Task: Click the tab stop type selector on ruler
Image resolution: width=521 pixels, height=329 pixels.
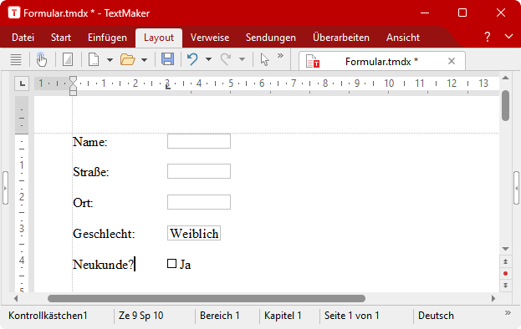Action: 22,84
